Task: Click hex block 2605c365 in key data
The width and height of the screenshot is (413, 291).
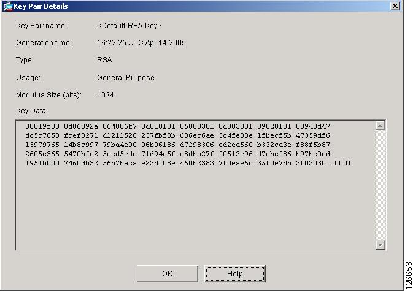Action: [x=42, y=154]
